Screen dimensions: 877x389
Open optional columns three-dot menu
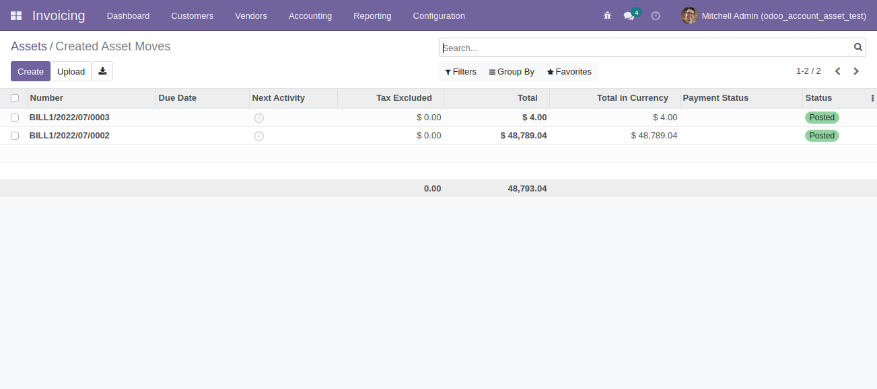pyautogui.click(x=872, y=98)
